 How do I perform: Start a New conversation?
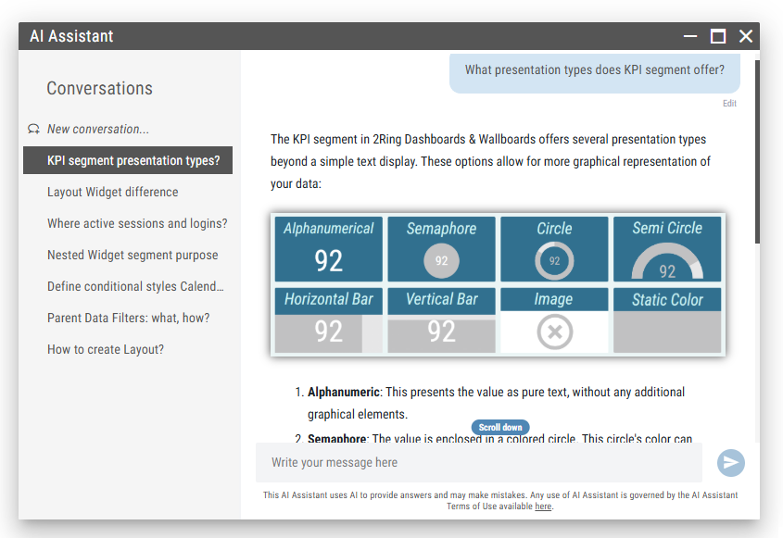click(98, 130)
